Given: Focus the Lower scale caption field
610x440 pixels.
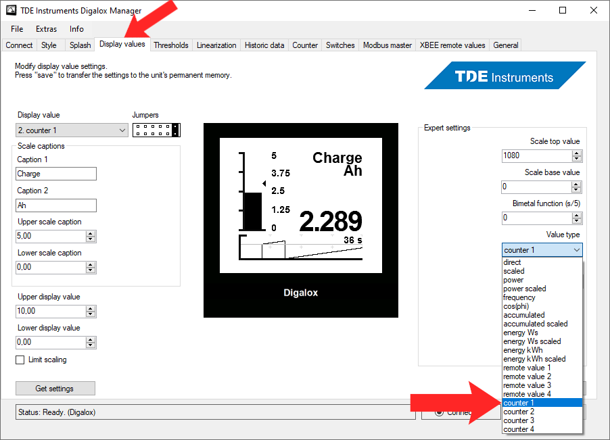Looking at the screenshot, I should (51, 267).
